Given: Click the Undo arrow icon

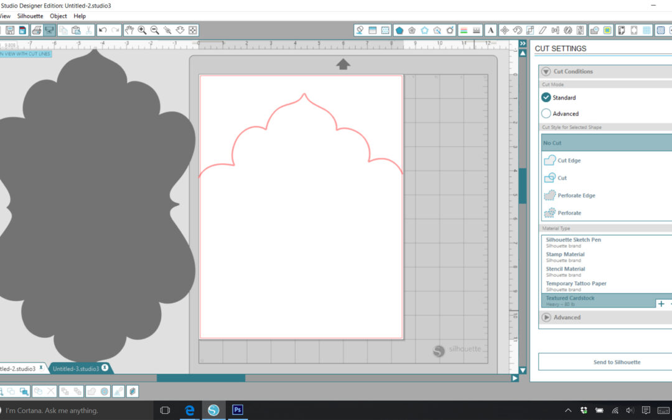Looking at the screenshot, I should coord(103,30).
